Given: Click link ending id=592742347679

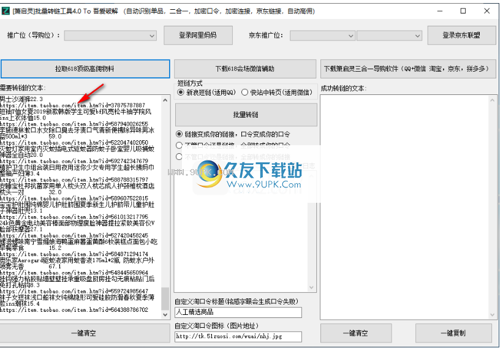Looking at the screenshot, I should pyautogui.click(x=74, y=161).
